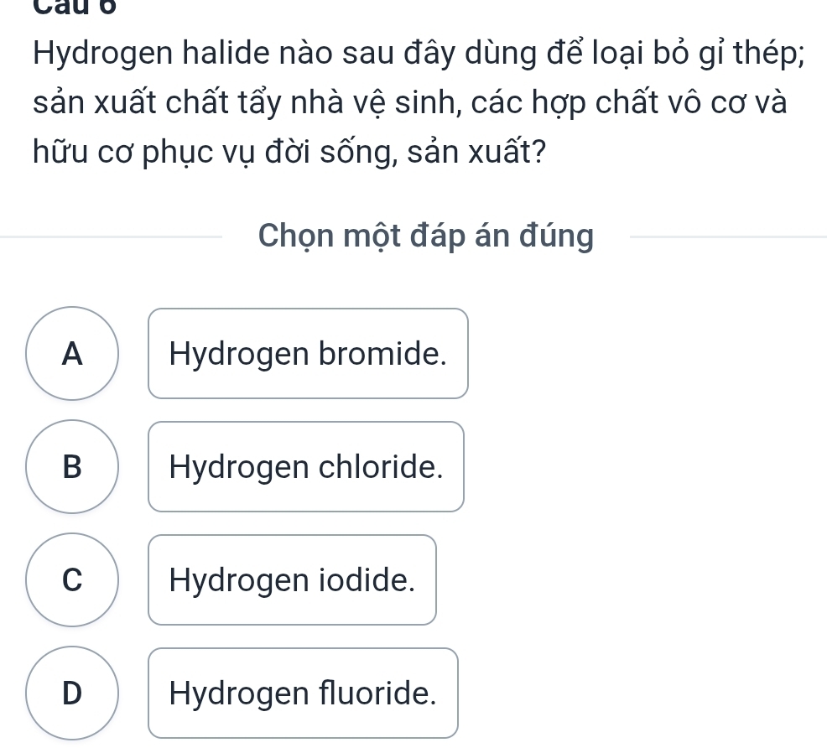Click the divider line right of 'đáp án đúng'
Viewport: 827px width, 748px height.
[726, 238]
